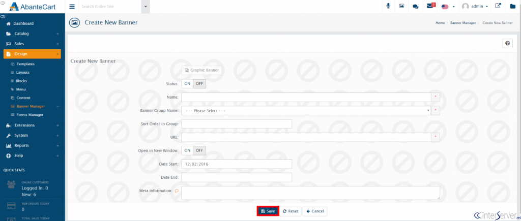
Task: Click the Search Entire Site field
Action: pyautogui.click(x=110, y=7)
